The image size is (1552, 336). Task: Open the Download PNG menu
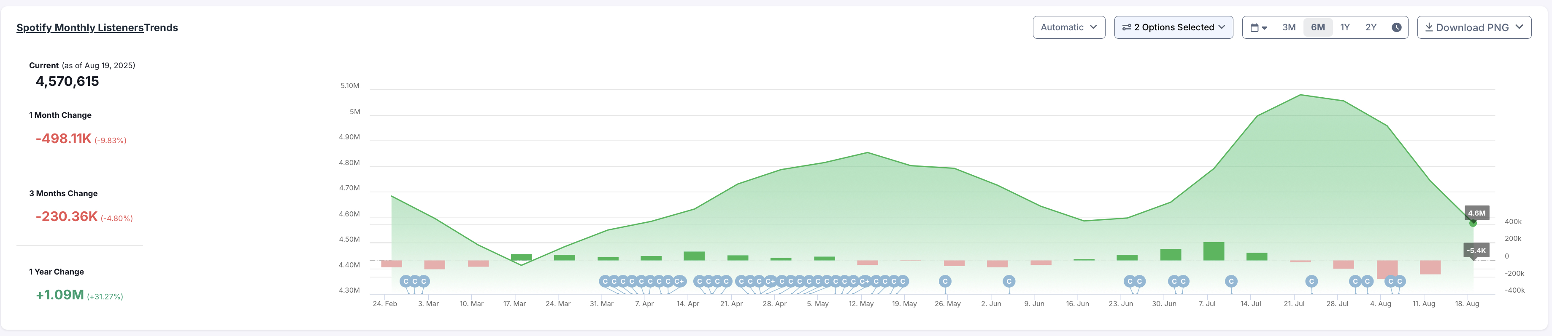[x=1474, y=28]
